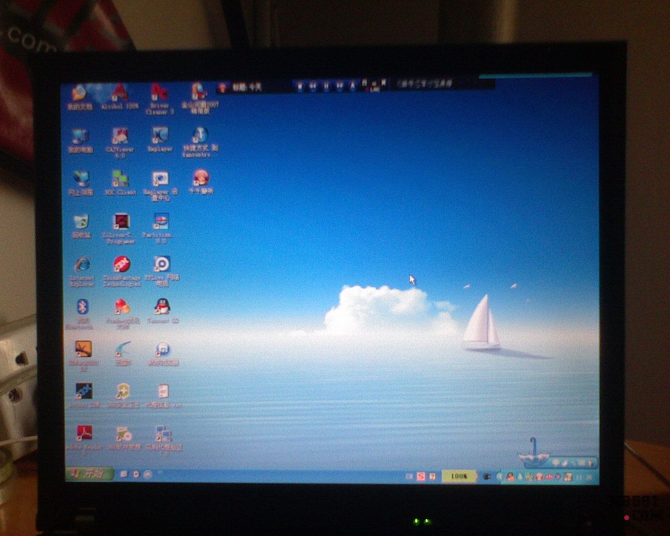This screenshot has height=536, width=670.
Task: Click the CH language indicator in taskbar
Action: pos(409,476)
